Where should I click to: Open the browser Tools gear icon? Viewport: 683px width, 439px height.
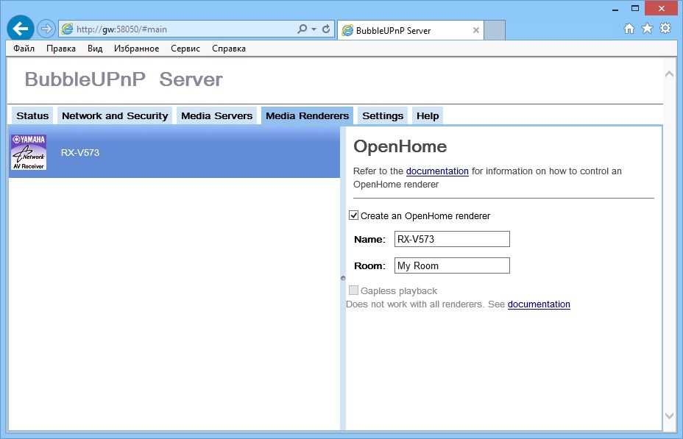coord(665,29)
